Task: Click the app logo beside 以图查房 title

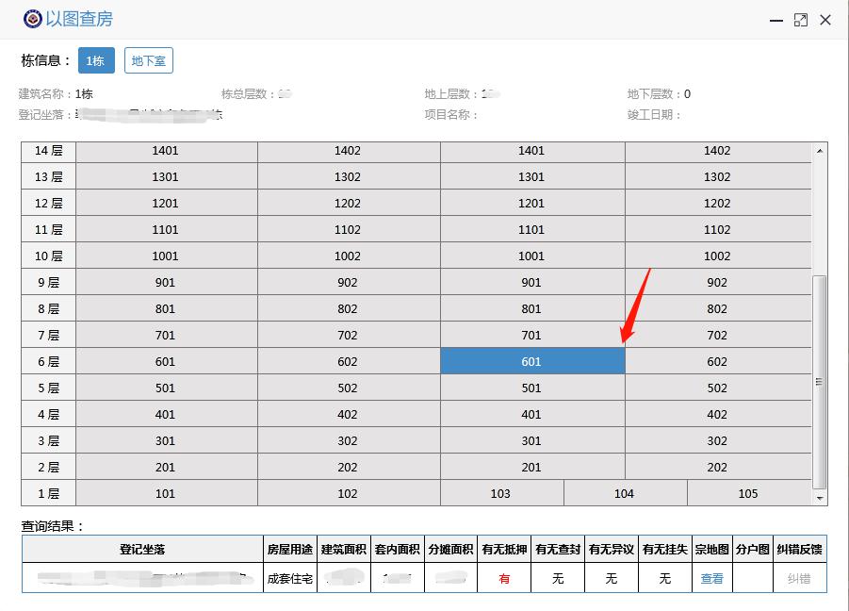Action: [x=32, y=19]
